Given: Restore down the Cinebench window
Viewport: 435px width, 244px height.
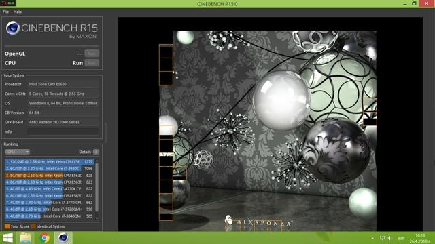Looking at the screenshot, I should [x=414, y=3].
